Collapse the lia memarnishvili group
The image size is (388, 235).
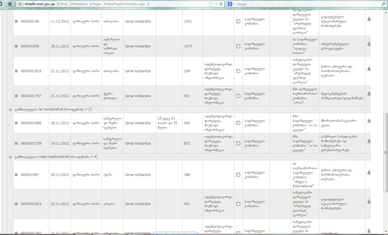tap(10, 110)
